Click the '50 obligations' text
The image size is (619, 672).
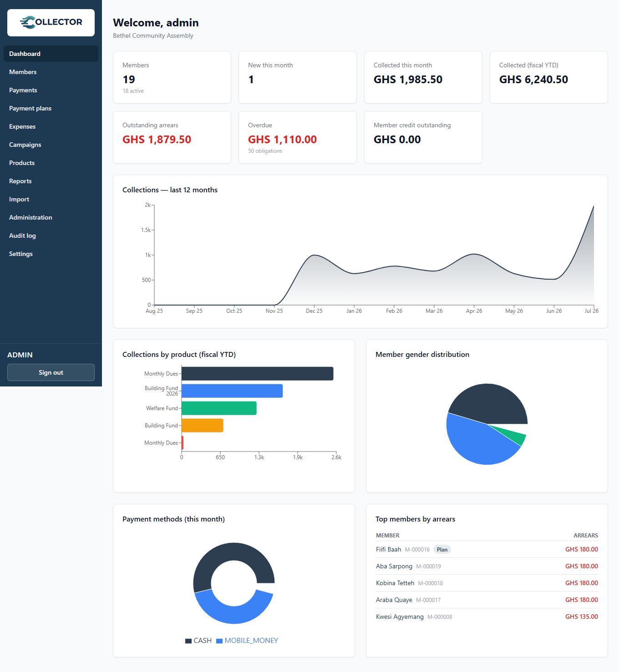(x=265, y=151)
